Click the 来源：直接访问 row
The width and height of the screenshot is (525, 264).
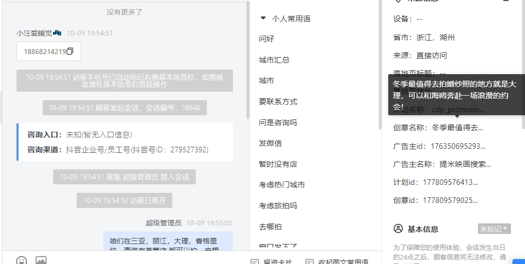pyautogui.click(x=420, y=55)
